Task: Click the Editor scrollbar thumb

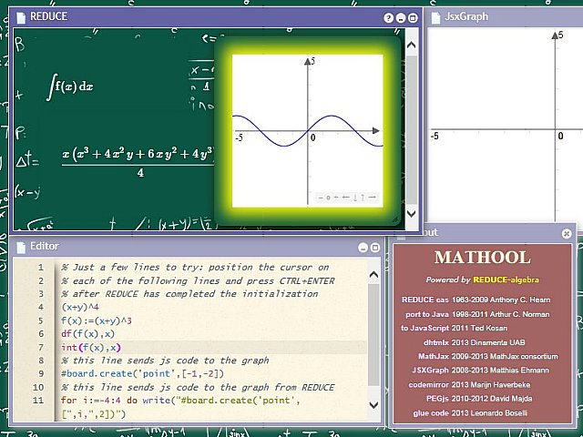Action: (373, 334)
